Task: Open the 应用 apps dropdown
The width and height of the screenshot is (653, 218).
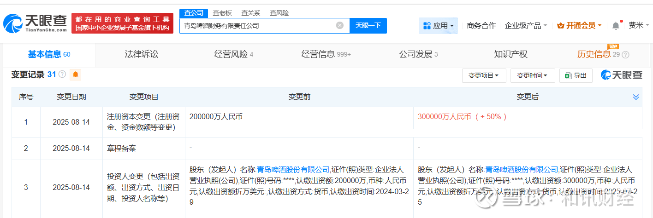Action: coord(438,26)
